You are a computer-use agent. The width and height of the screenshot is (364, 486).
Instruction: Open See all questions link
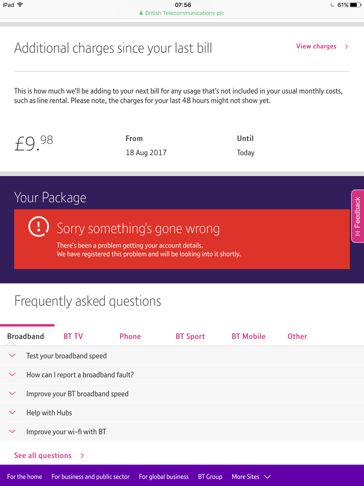[x=43, y=455]
